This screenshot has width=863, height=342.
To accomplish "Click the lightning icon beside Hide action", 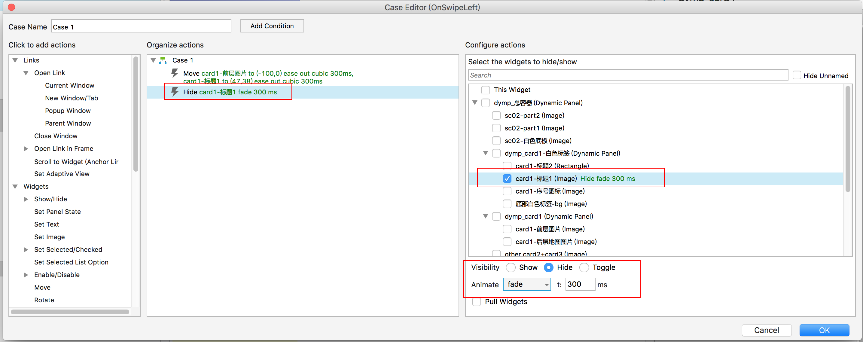I will [175, 92].
